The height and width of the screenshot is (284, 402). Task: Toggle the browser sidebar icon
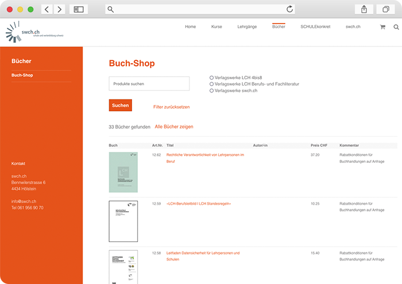pos(79,10)
